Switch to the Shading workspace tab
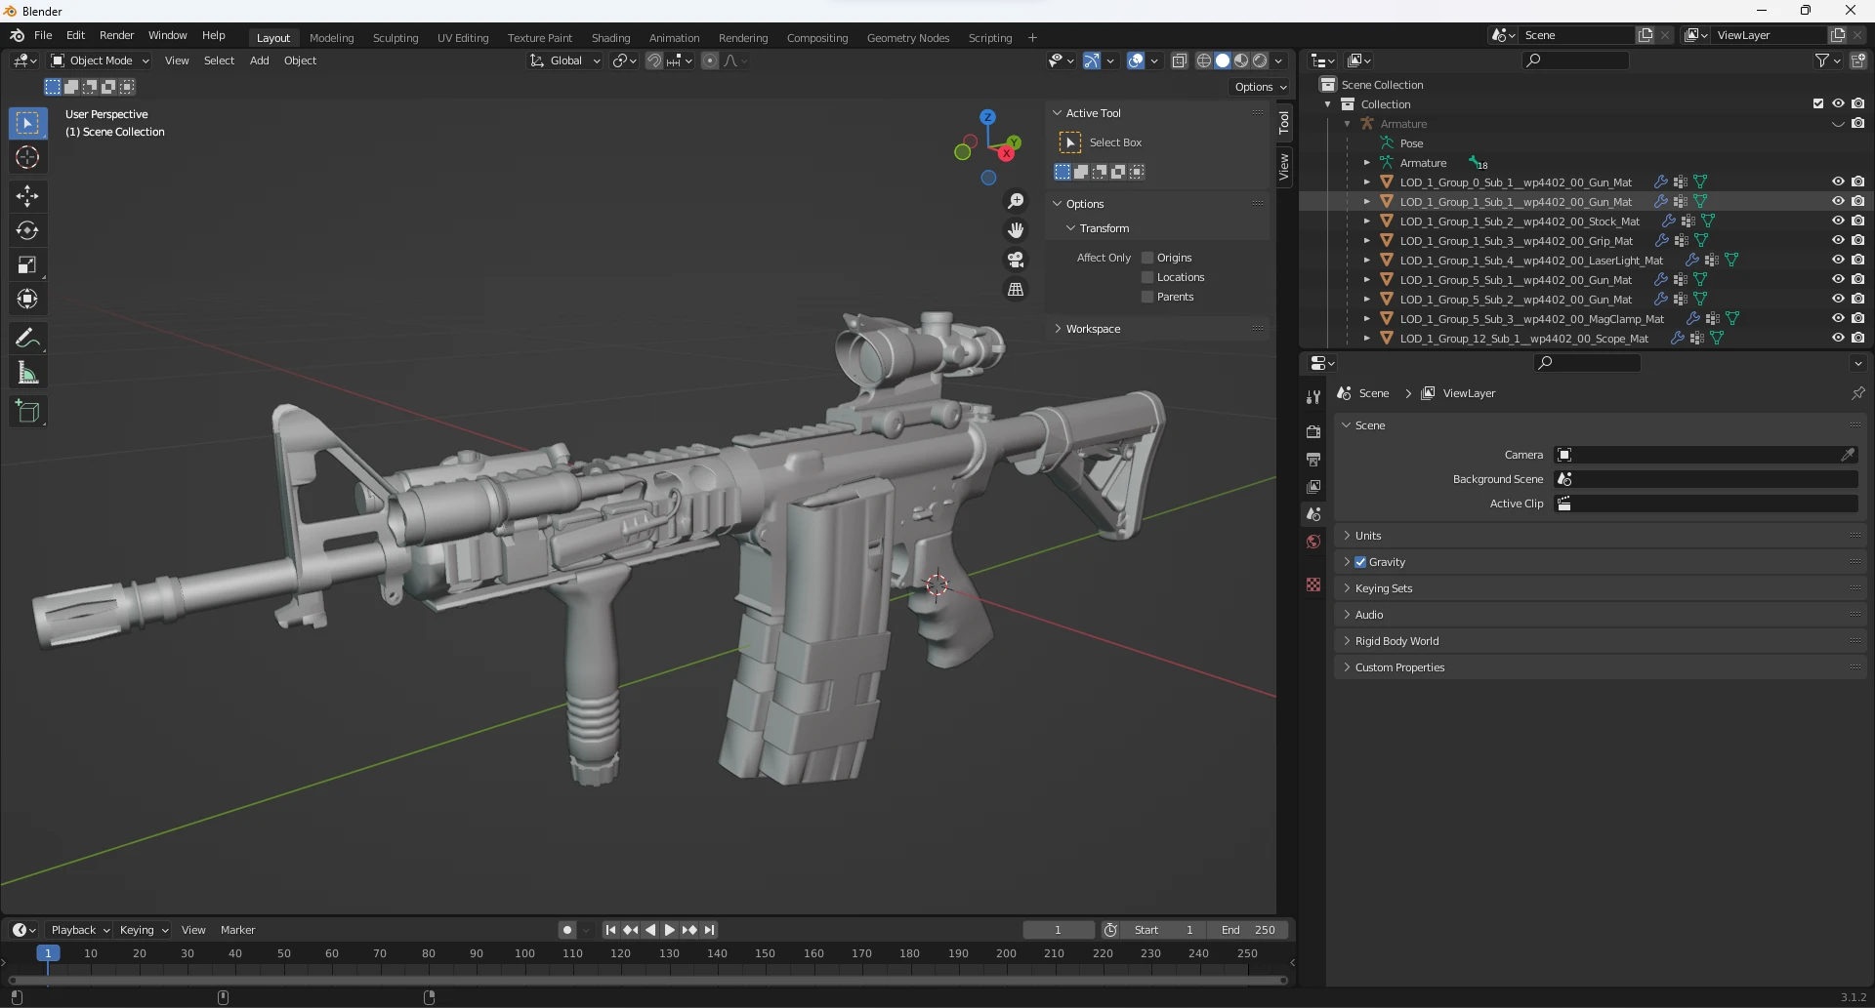This screenshot has height=1008, width=1875. pyautogui.click(x=610, y=38)
